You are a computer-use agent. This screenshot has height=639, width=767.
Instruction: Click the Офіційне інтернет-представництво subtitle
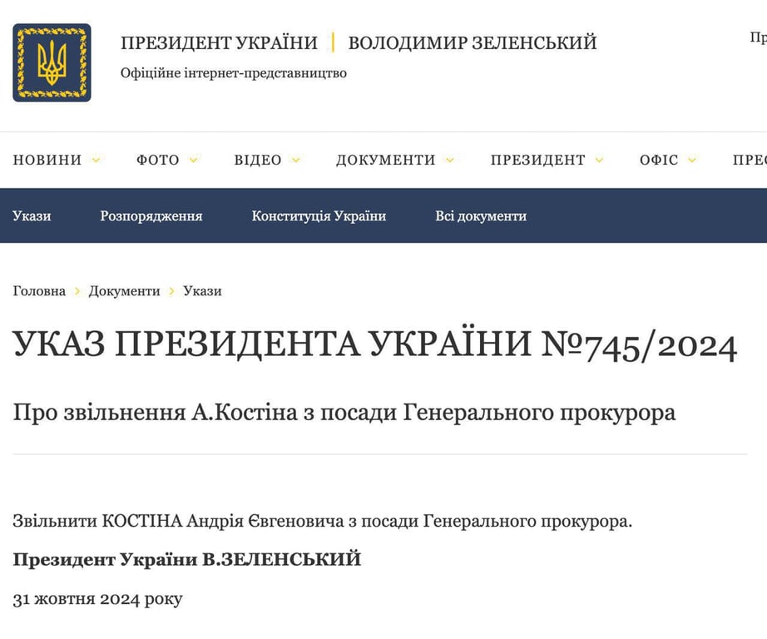pyautogui.click(x=234, y=73)
